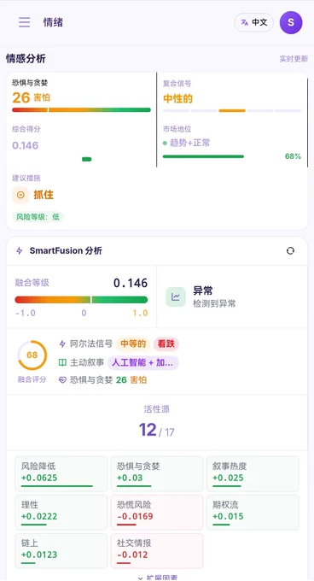This screenshot has height=581, width=314.
Task: Click the 68 fusion score ring
Action: (32, 355)
